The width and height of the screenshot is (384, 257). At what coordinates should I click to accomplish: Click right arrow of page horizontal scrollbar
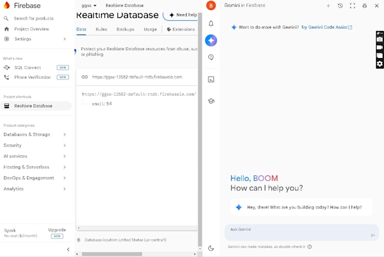(195, 254)
